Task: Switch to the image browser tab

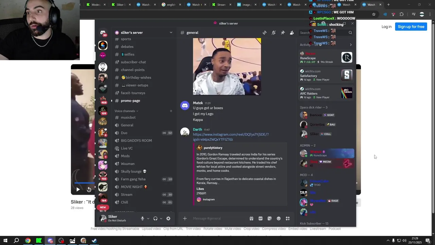Action: click(x=247, y=5)
